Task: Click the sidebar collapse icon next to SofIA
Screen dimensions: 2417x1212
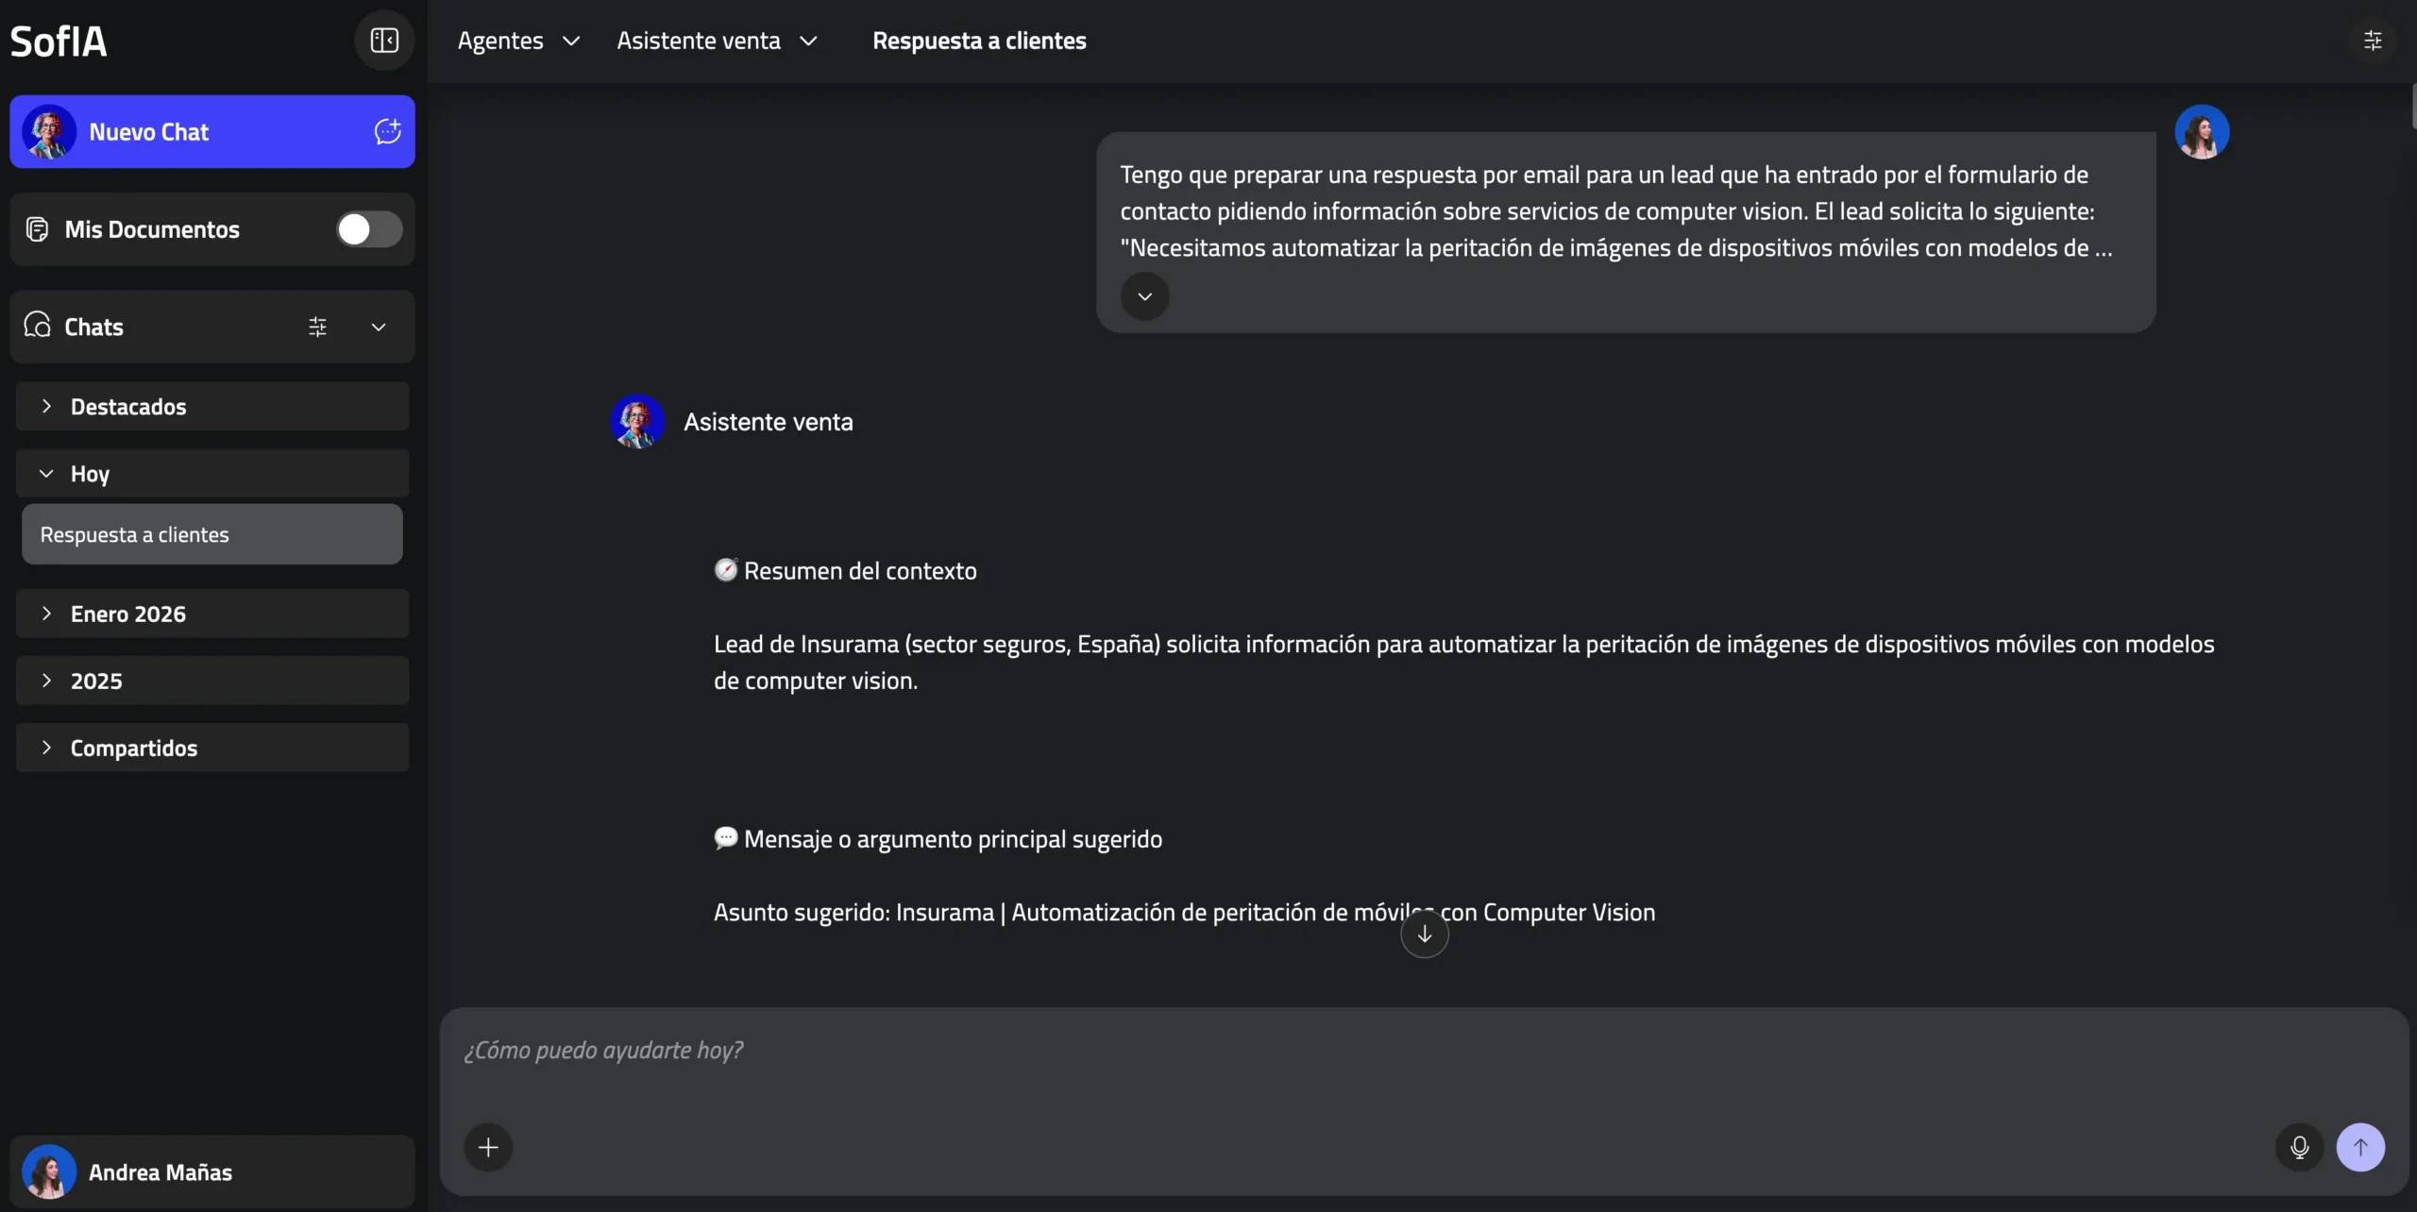Action: click(383, 41)
